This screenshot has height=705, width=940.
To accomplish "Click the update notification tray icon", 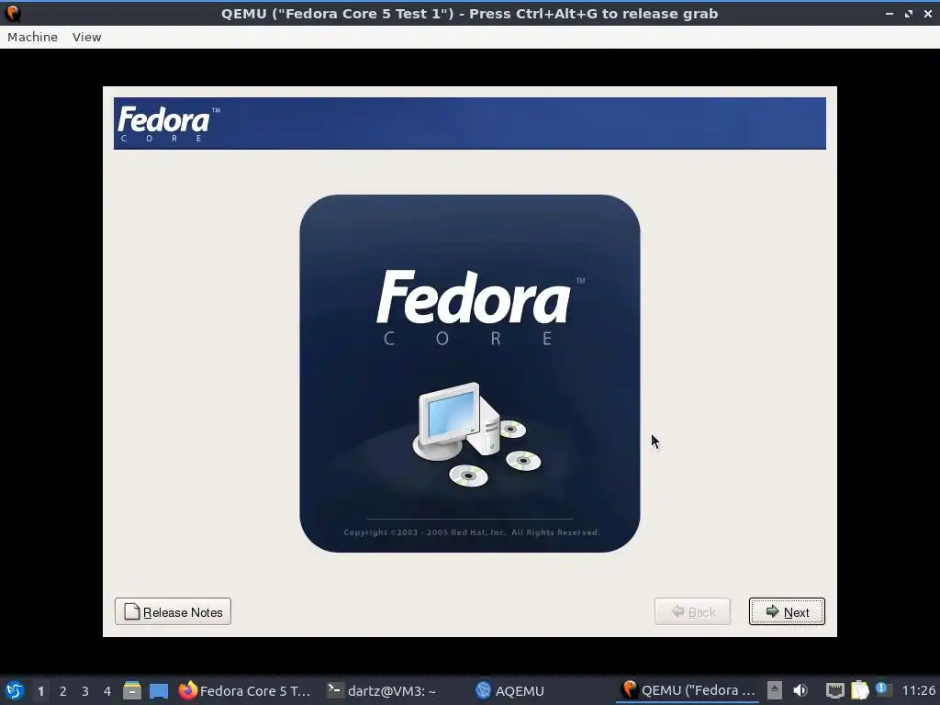I will click(x=883, y=689).
